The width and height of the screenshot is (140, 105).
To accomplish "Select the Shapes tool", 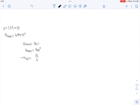I will click(x=80, y=6).
